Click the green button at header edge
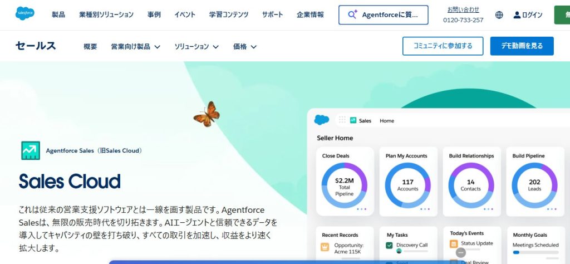 (x=562, y=15)
